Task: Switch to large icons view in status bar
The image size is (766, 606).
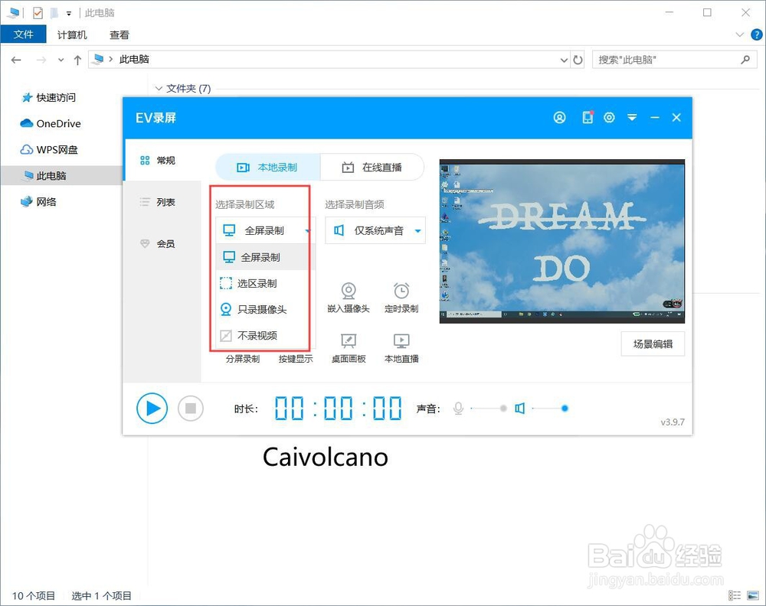Action: click(x=753, y=595)
